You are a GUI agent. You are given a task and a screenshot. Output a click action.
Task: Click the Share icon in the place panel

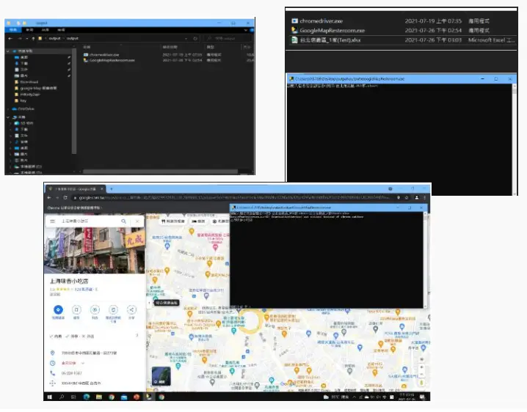[x=131, y=310]
